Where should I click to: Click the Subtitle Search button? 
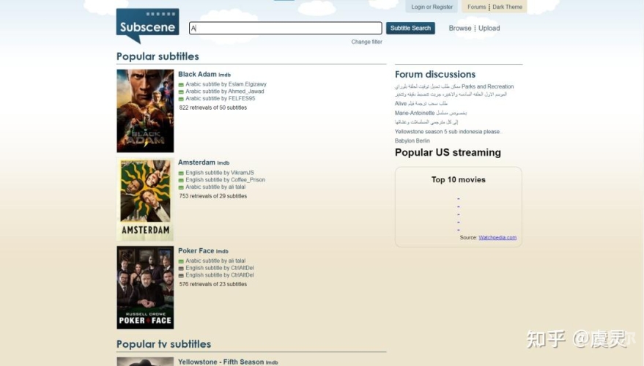tap(410, 28)
